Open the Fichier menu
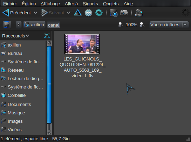Image resolution: width=191 pixels, height=142 pixels. (10, 4)
